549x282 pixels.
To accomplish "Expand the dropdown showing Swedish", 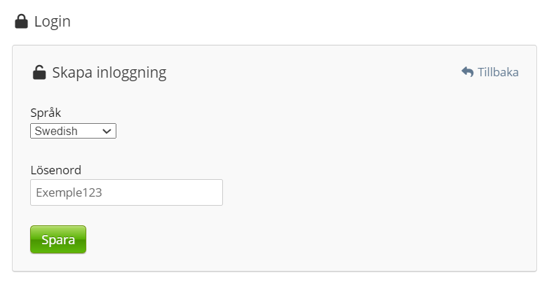I will point(73,131).
